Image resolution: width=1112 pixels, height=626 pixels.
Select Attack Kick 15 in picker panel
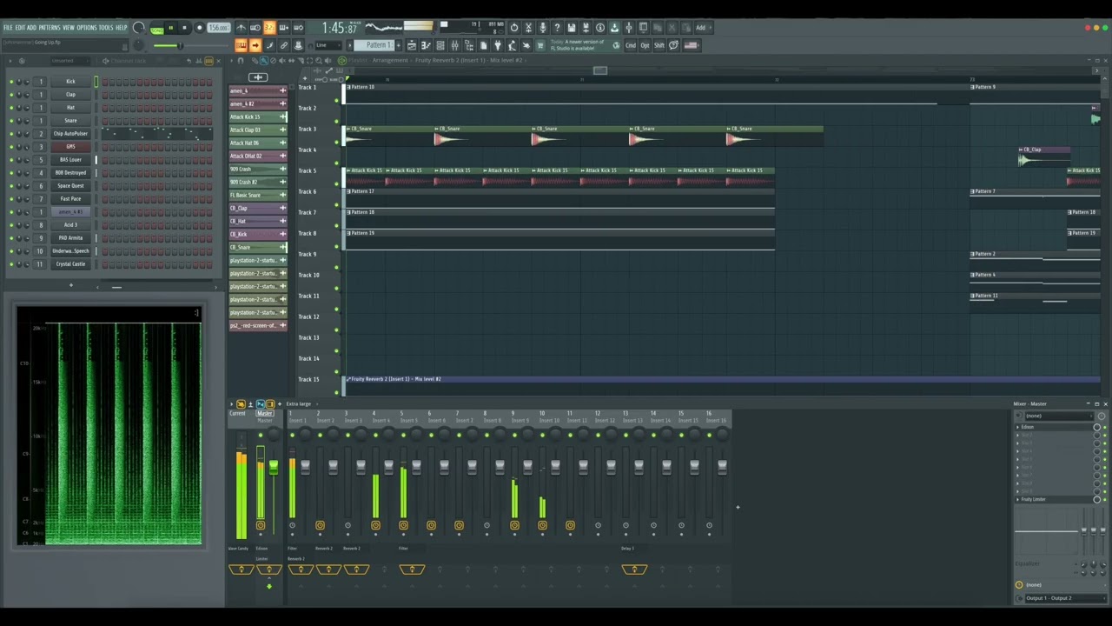pos(258,117)
